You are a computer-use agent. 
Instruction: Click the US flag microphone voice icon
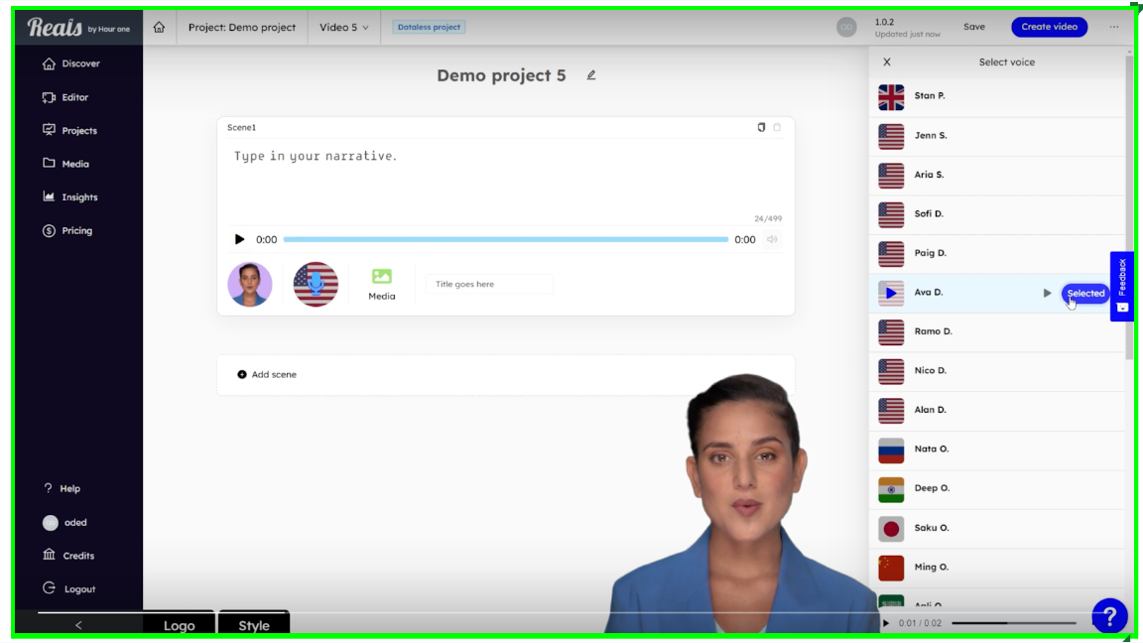(316, 285)
